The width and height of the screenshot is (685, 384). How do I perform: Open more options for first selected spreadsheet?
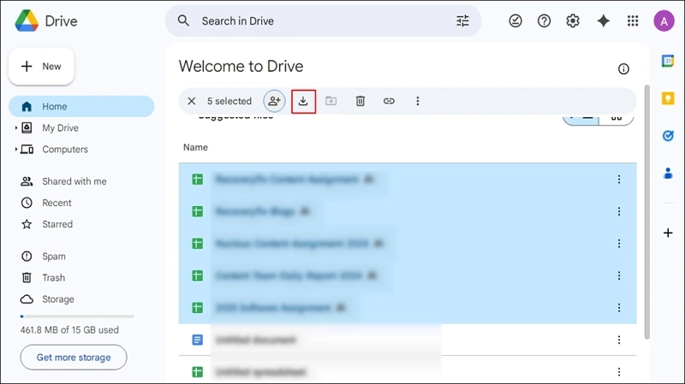click(x=619, y=180)
